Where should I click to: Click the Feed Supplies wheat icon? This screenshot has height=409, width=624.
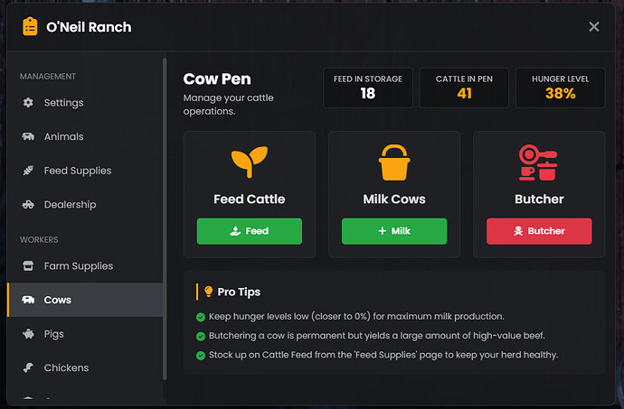[28, 171]
